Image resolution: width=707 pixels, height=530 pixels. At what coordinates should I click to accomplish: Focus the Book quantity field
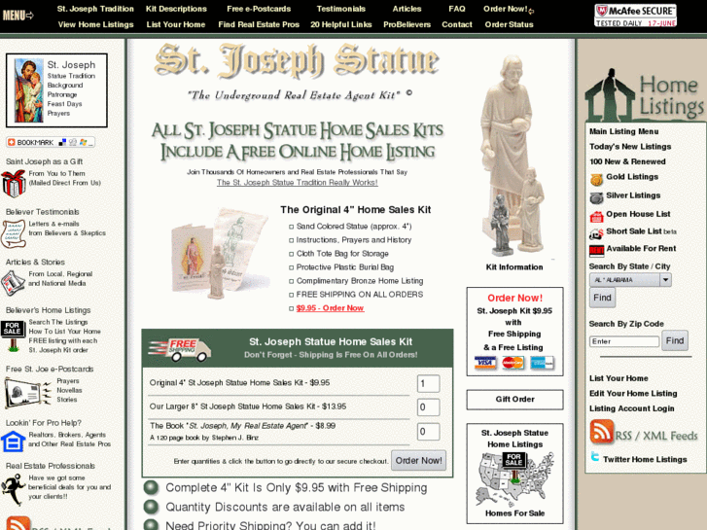[x=428, y=431]
